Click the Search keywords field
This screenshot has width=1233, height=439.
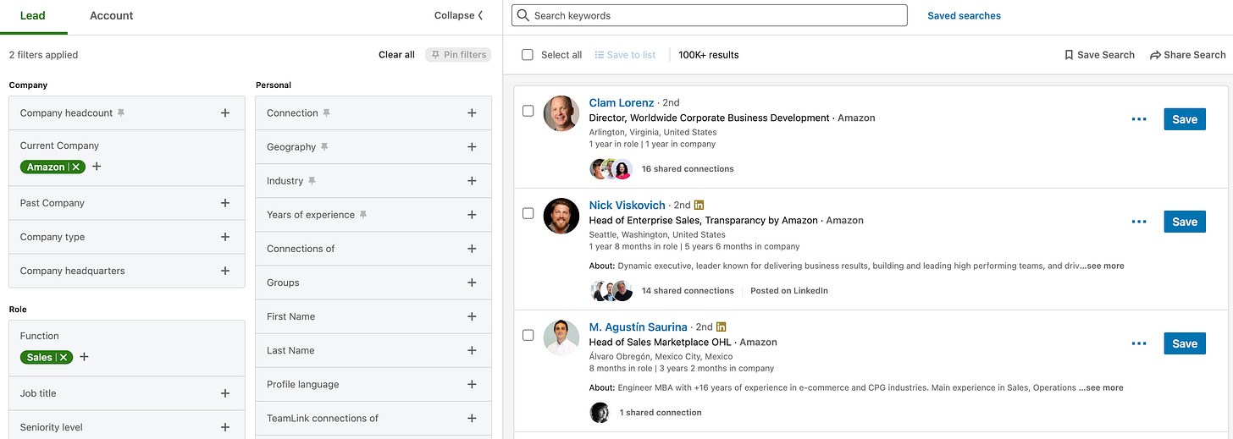(x=709, y=15)
